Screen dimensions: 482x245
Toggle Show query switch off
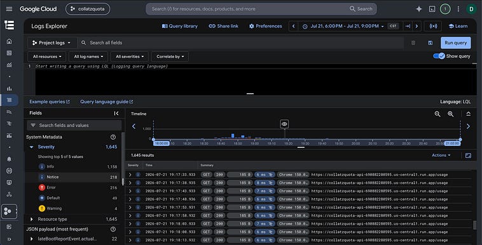(439, 56)
